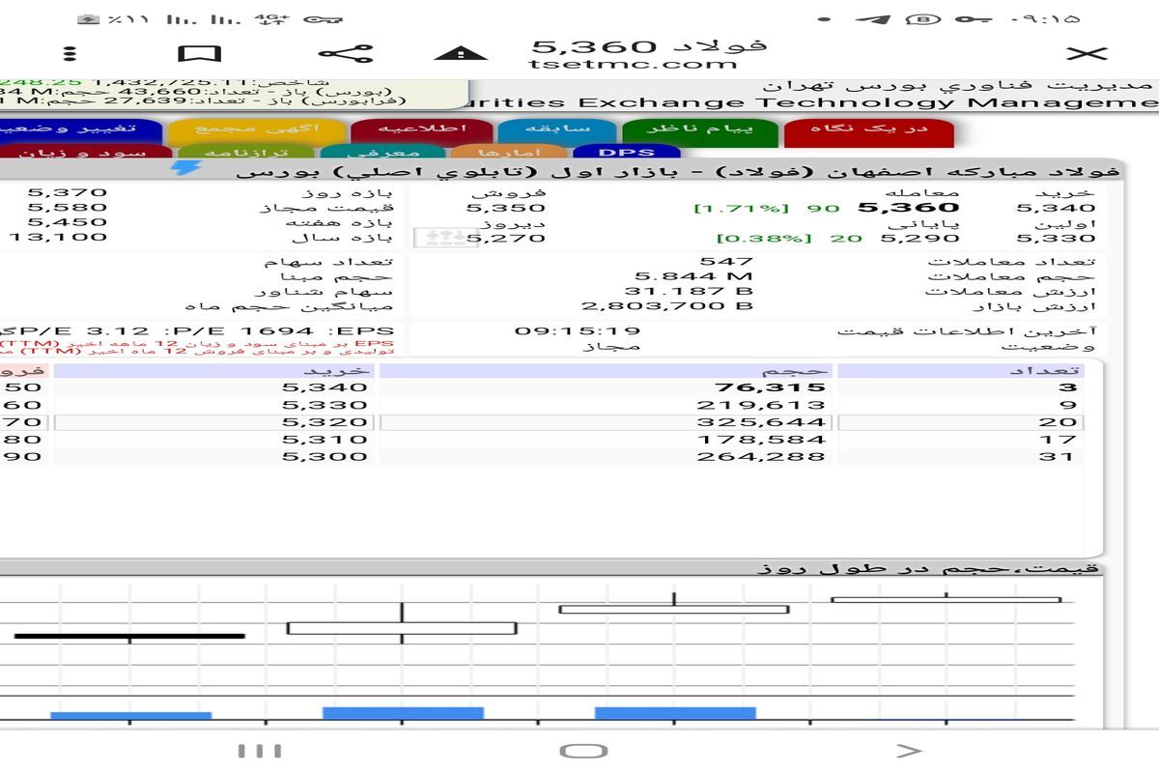The height and width of the screenshot is (773, 1159).
Task: Tap the allowed price value 5,580
Action: (x=68, y=208)
